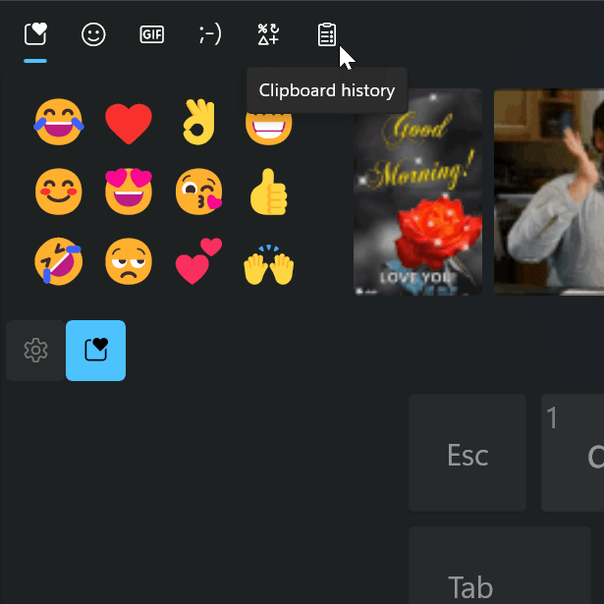Switch to the Emoji smiley tab
Screen dimensions: 604x604
pos(93,34)
